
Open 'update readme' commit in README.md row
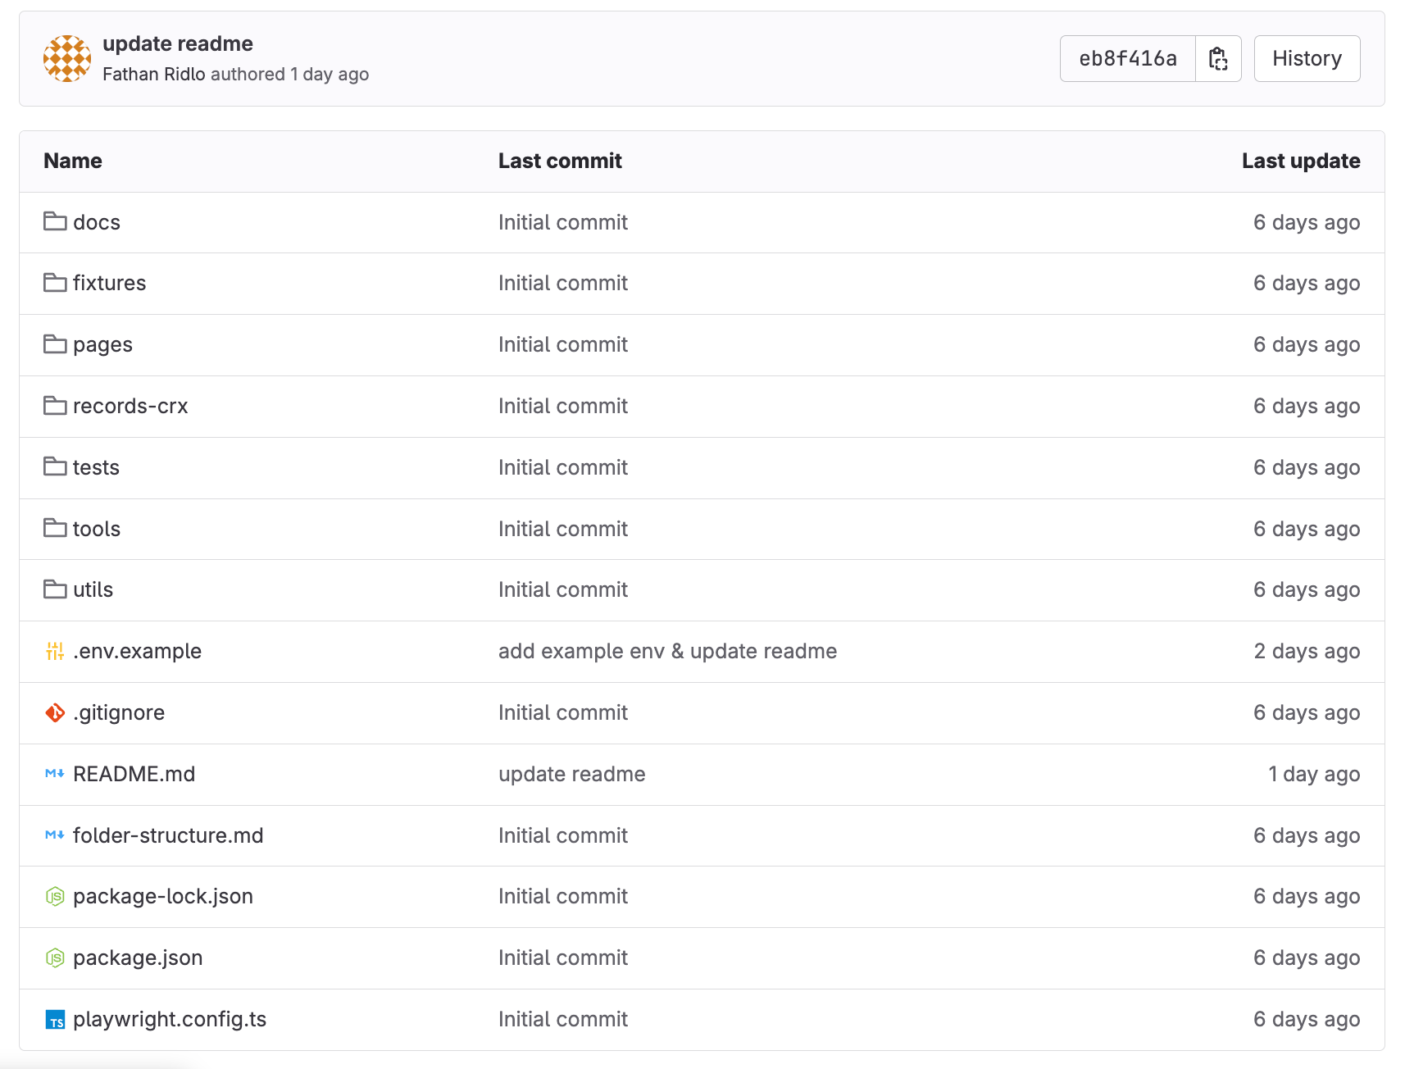coord(571,774)
